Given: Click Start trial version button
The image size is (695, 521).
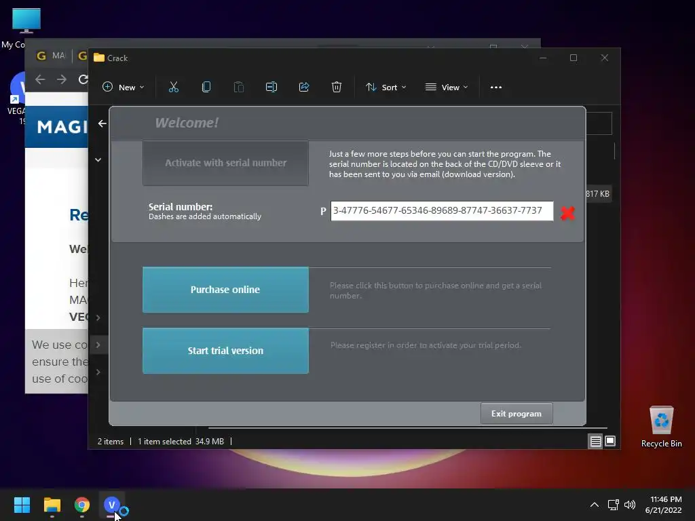Looking at the screenshot, I should click(225, 351).
